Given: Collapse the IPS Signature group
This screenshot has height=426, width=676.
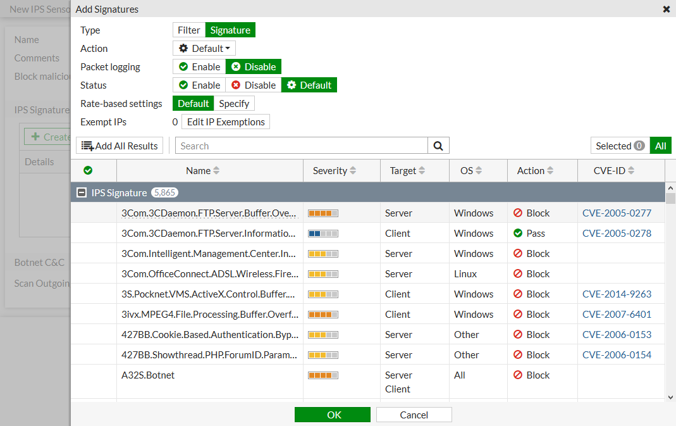Looking at the screenshot, I should 82,192.
